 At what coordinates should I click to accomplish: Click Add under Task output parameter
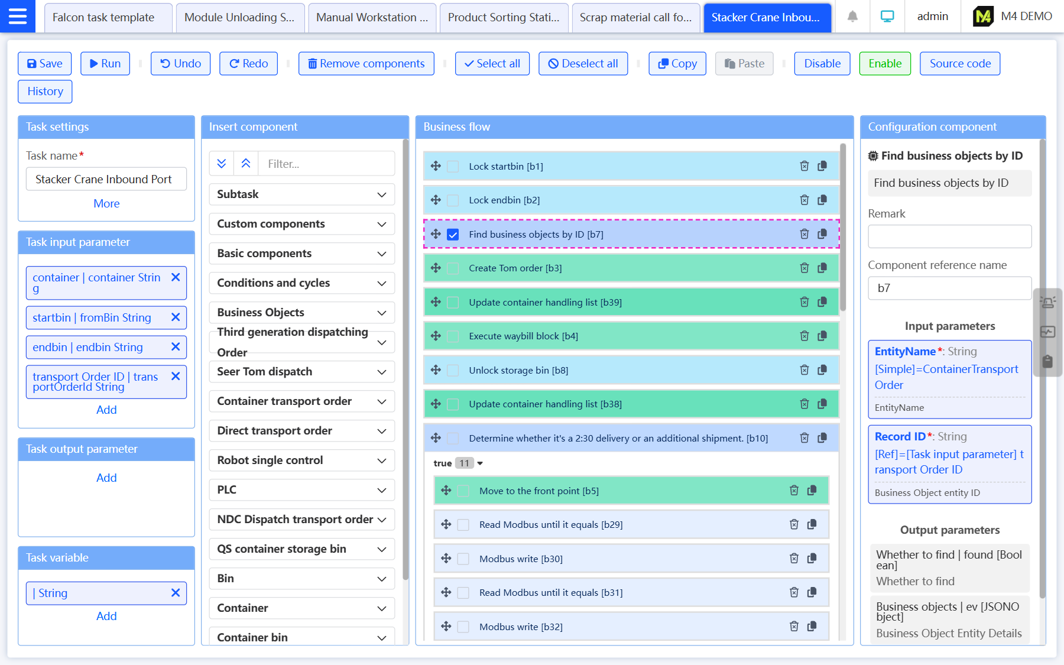tap(106, 478)
